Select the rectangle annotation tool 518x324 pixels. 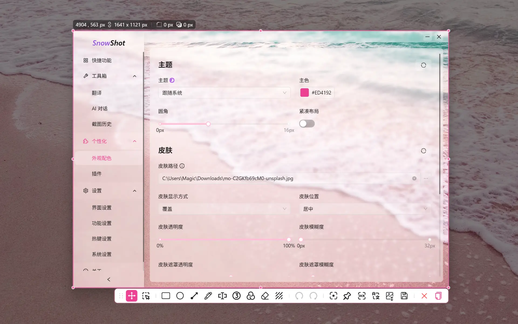(165, 296)
